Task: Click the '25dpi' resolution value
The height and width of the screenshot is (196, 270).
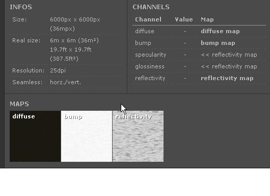Action: coord(58,70)
